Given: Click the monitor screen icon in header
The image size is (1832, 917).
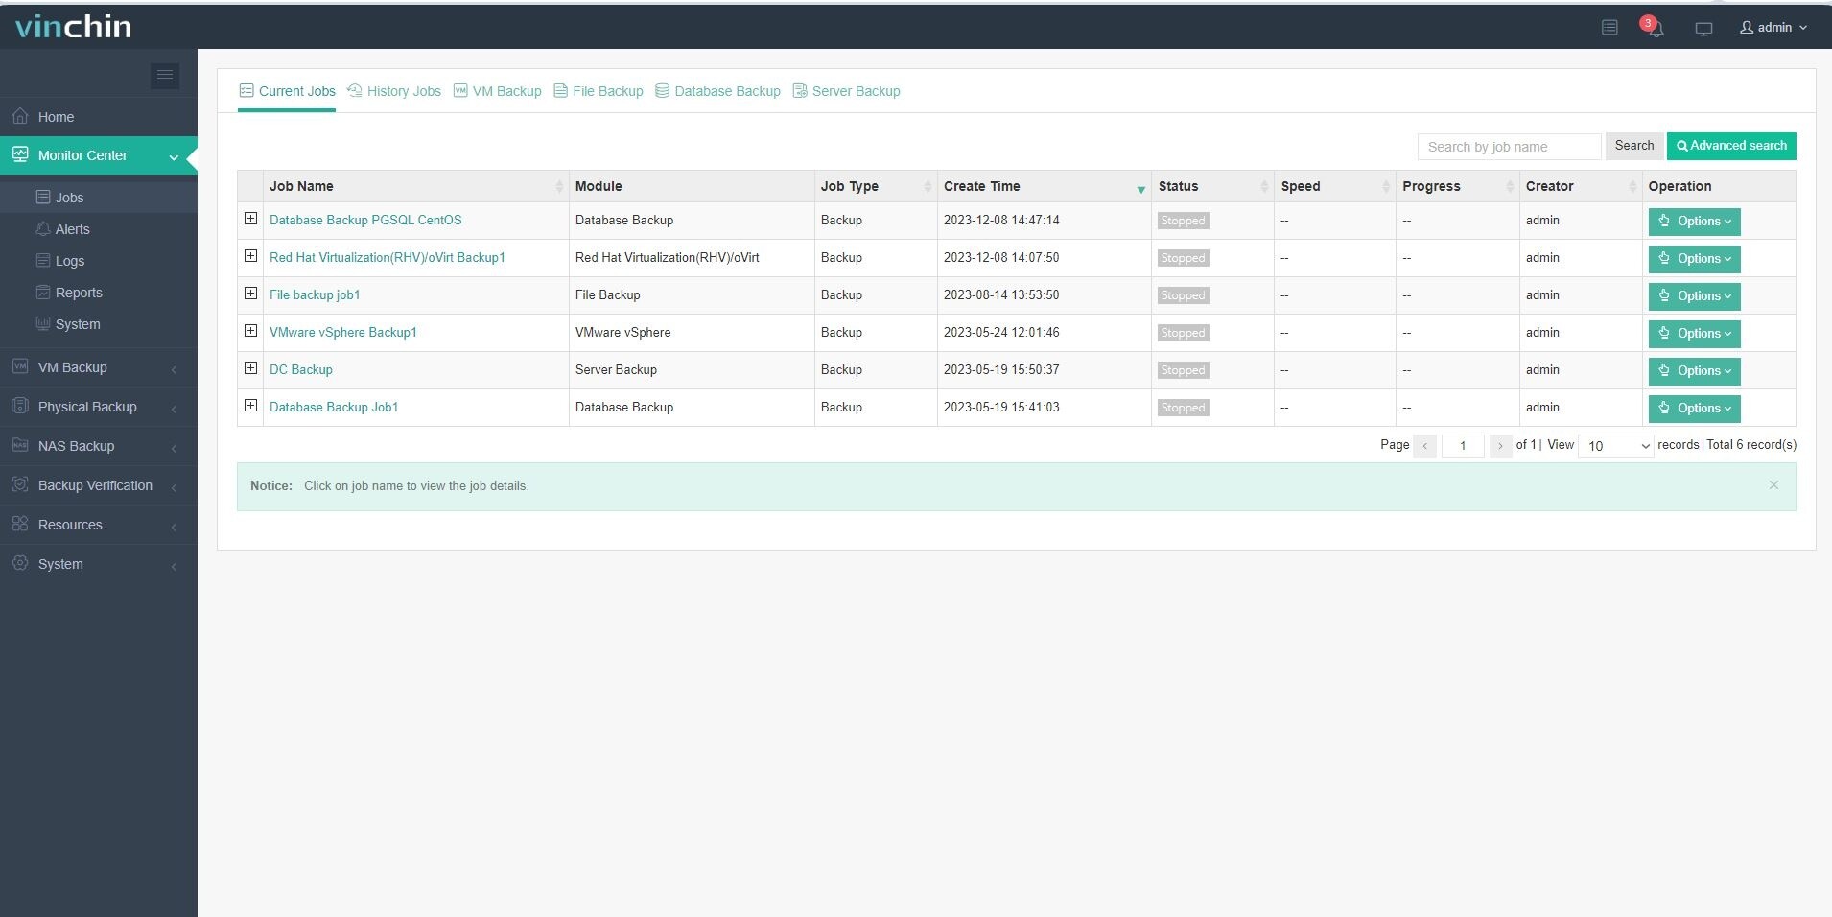Looking at the screenshot, I should [x=1703, y=29].
